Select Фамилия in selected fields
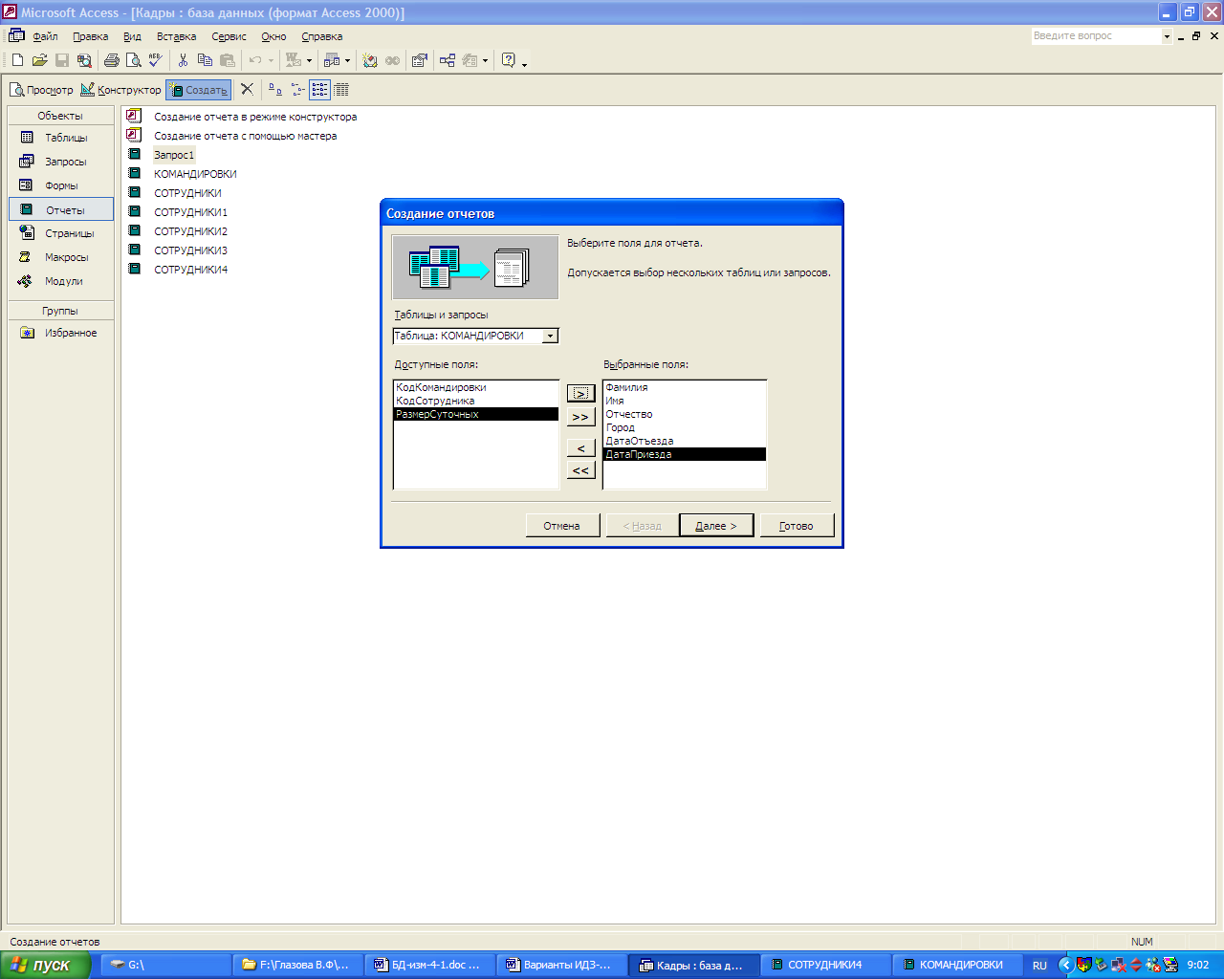 [x=685, y=387]
